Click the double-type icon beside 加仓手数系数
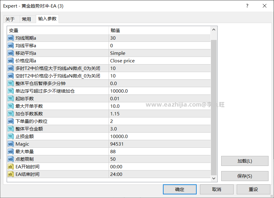The height and width of the screenshot is (198, 274). (x=11, y=114)
